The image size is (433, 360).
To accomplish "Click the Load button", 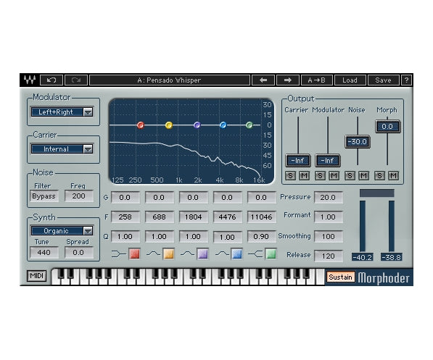I will click(x=350, y=80).
